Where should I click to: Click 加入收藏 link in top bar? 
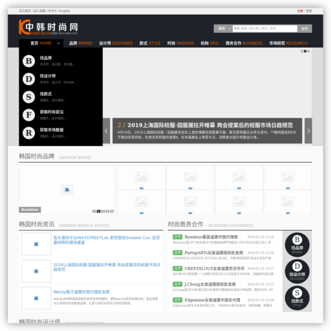pos(39,11)
